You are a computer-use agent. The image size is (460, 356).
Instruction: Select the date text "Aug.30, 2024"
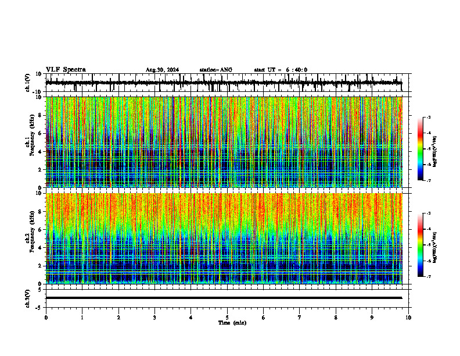pyautogui.click(x=162, y=70)
